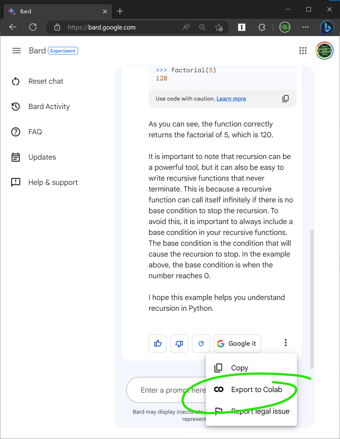Click the thumbs down icon on the response
The image size is (340, 439).
(x=179, y=344)
